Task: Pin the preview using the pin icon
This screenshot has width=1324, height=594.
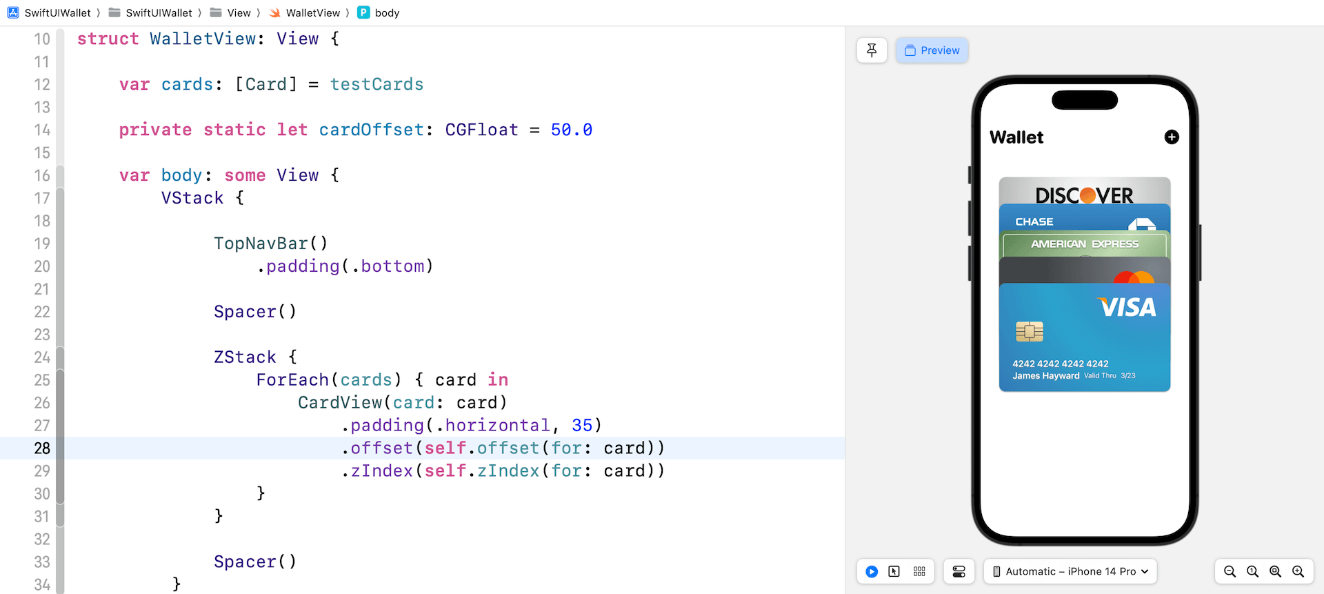Action: 872,50
